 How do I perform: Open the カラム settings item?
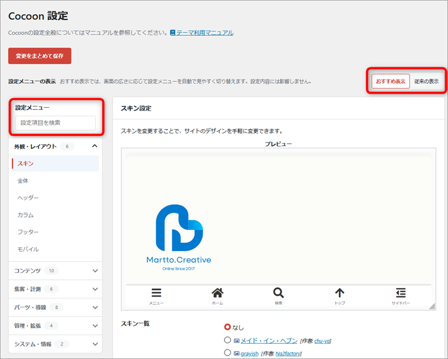(55, 215)
